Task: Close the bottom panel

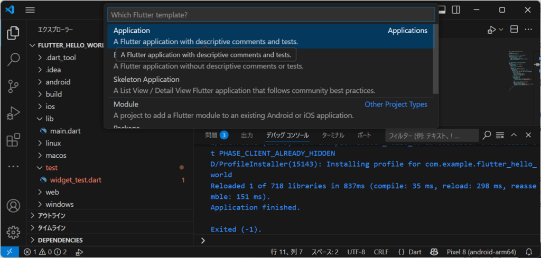Action: point(528,135)
